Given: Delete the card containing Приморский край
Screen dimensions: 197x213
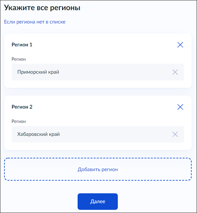Looking at the screenshot, I should pos(180,45).
